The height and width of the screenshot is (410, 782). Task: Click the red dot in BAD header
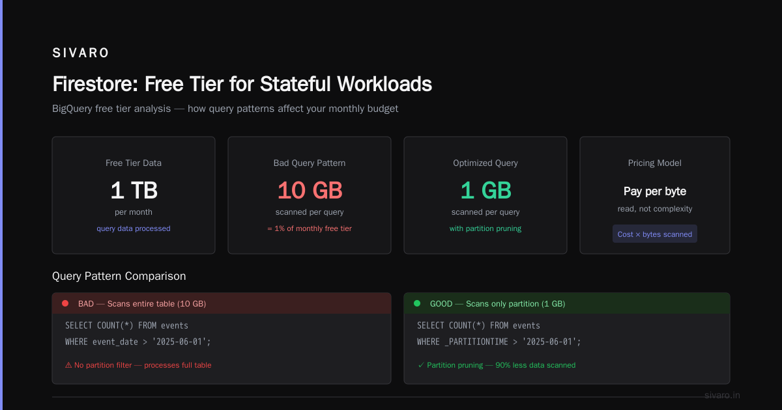[65, 303]
